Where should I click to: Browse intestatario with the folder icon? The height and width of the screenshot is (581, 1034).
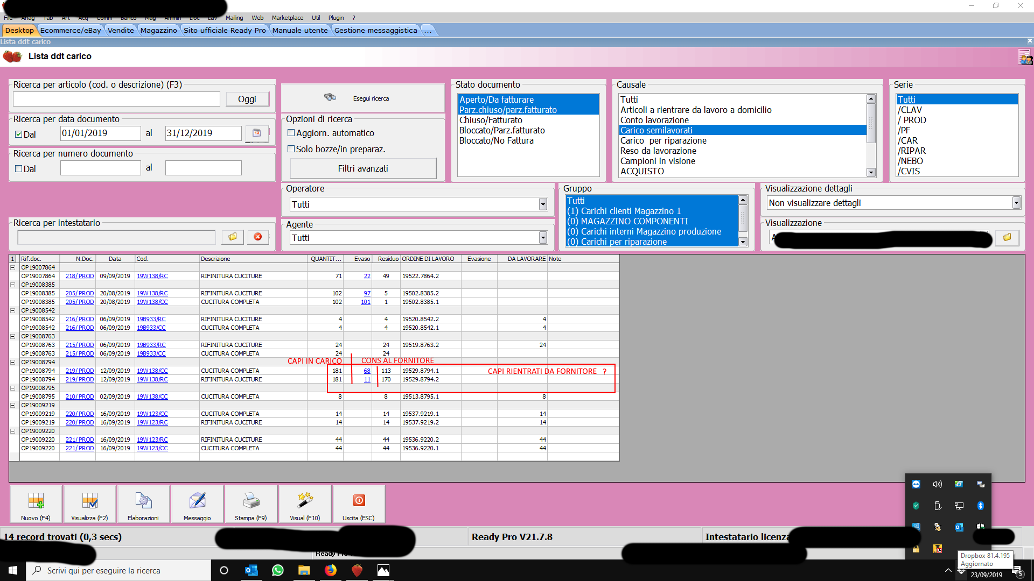[x=233, y=237]
